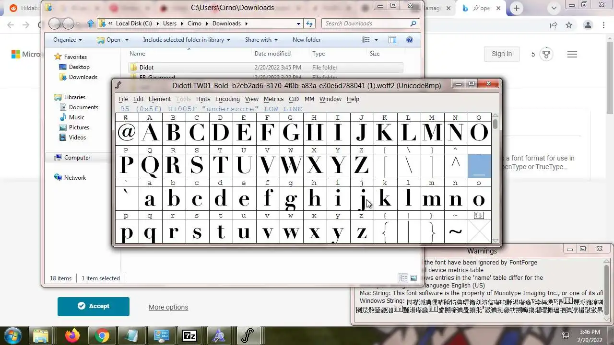Screen dimensions: 614x345
Task: Click the Chrome share page icon
Action: [x=554, y=25]
